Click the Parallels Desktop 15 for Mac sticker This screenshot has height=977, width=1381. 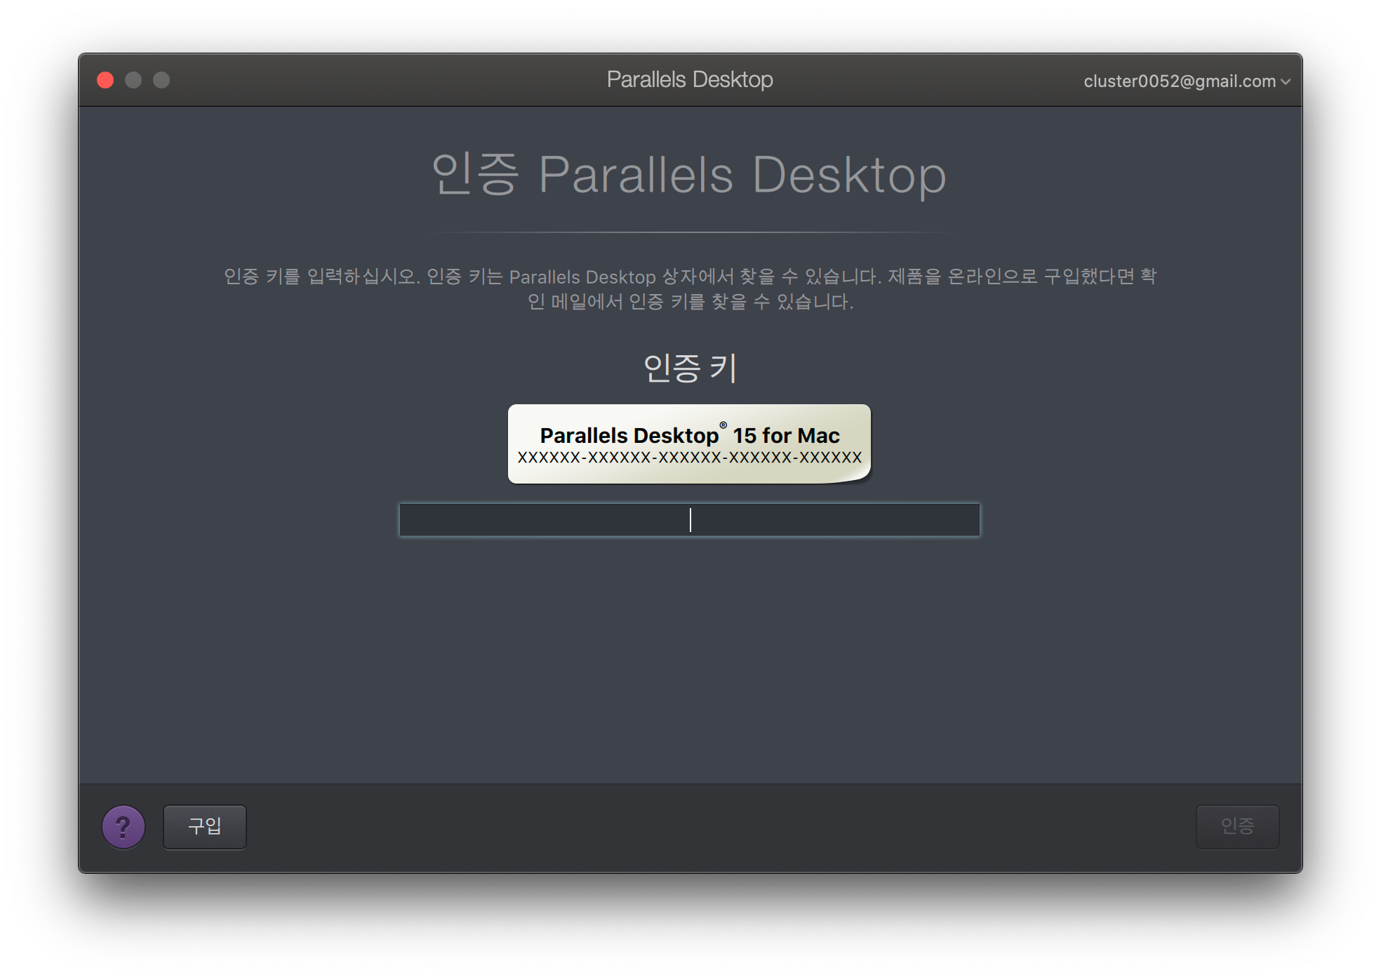click(689, 435)
